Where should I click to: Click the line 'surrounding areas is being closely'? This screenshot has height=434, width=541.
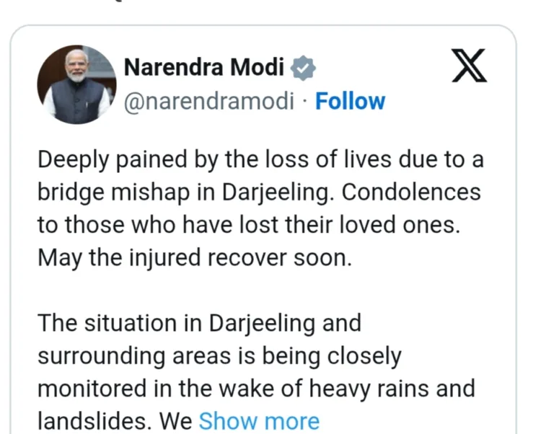coord(219,355)
